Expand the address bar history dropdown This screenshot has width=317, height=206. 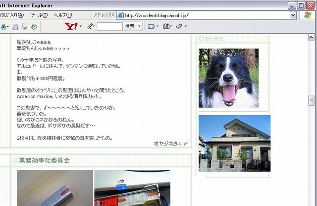pos(293,15)
